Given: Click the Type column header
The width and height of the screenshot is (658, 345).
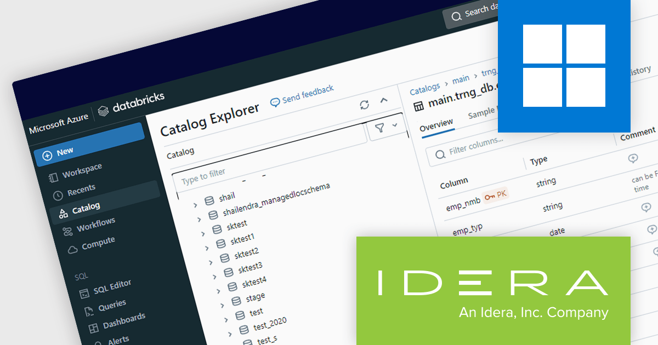Looking at the screenshot, I should pos(538,160).
